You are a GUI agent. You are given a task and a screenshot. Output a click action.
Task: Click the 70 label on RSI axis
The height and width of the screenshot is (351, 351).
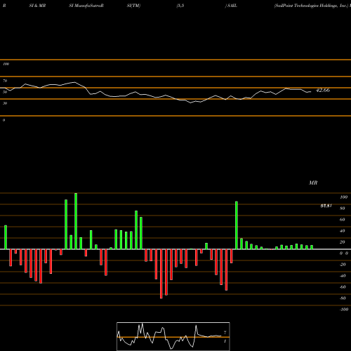(x=5, y=81)
